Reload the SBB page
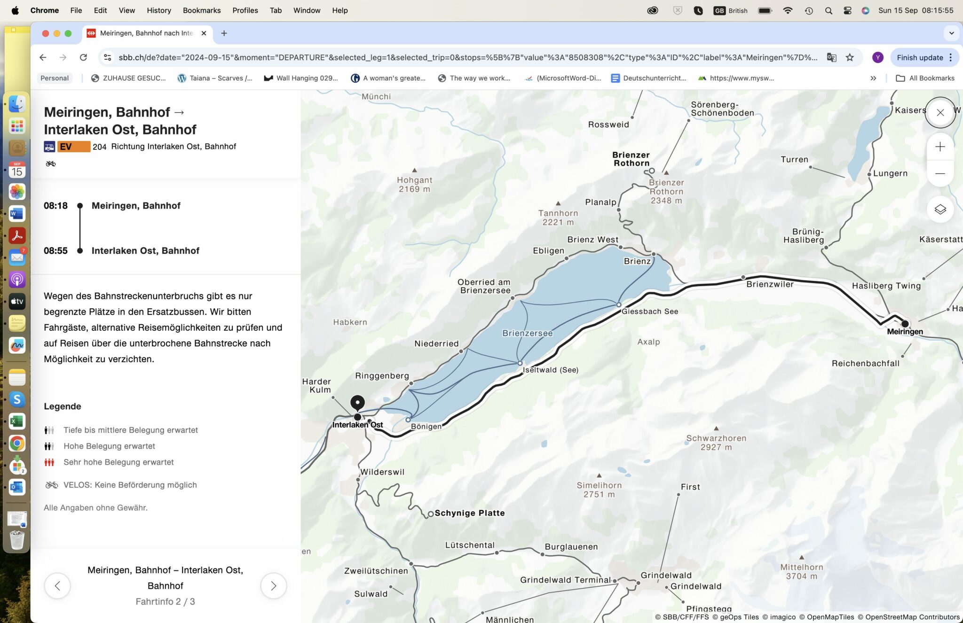The width and height of the screenshot is (963, 623). (x=83, y=57)
